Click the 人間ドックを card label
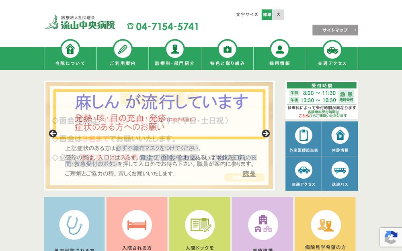Viewport: 402px width, 251px height. pyautogui.click(x=200, y=248)
